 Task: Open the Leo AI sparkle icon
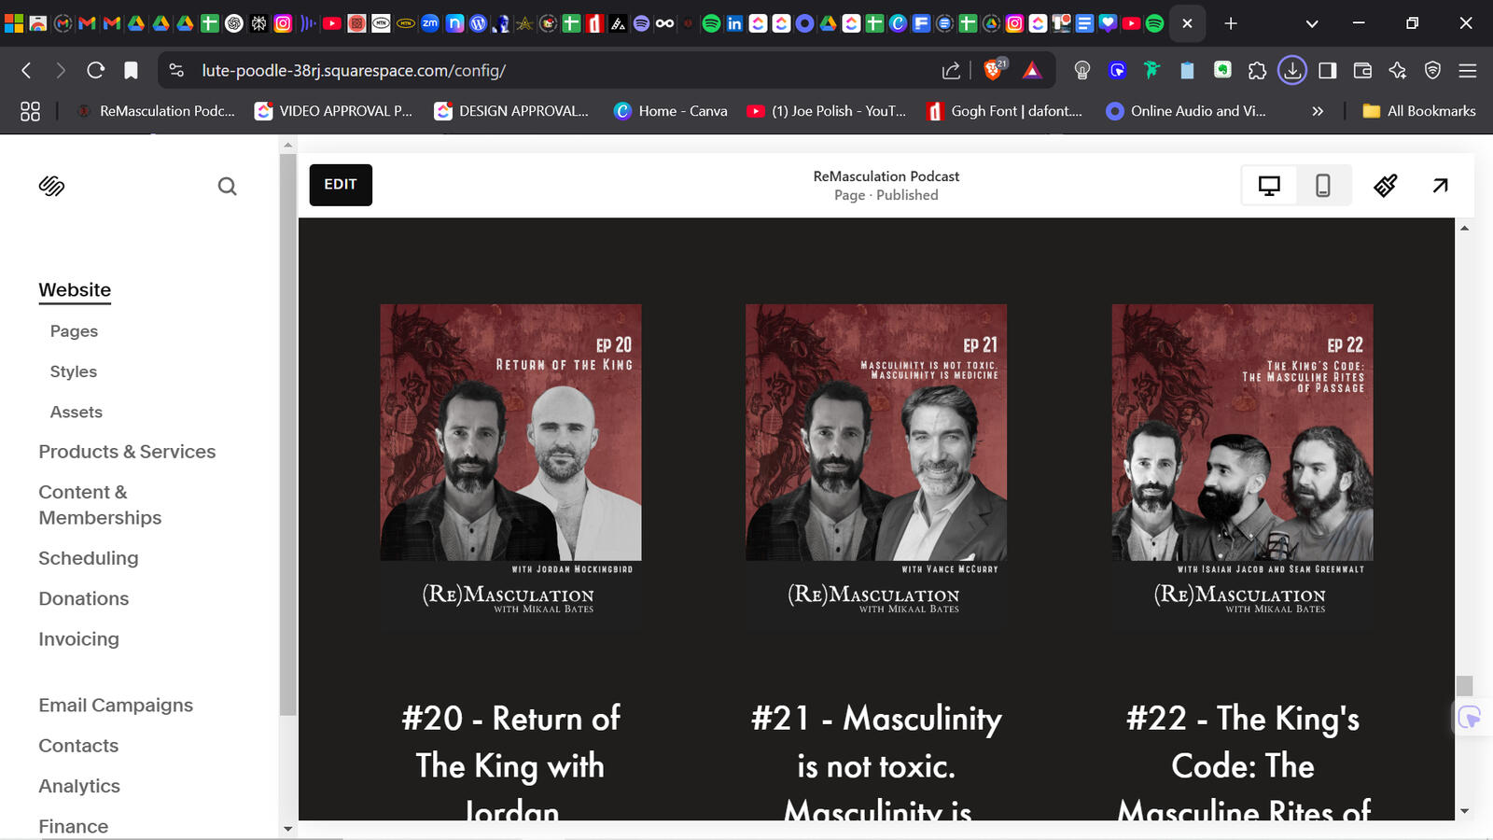[x=1397, y=70]
